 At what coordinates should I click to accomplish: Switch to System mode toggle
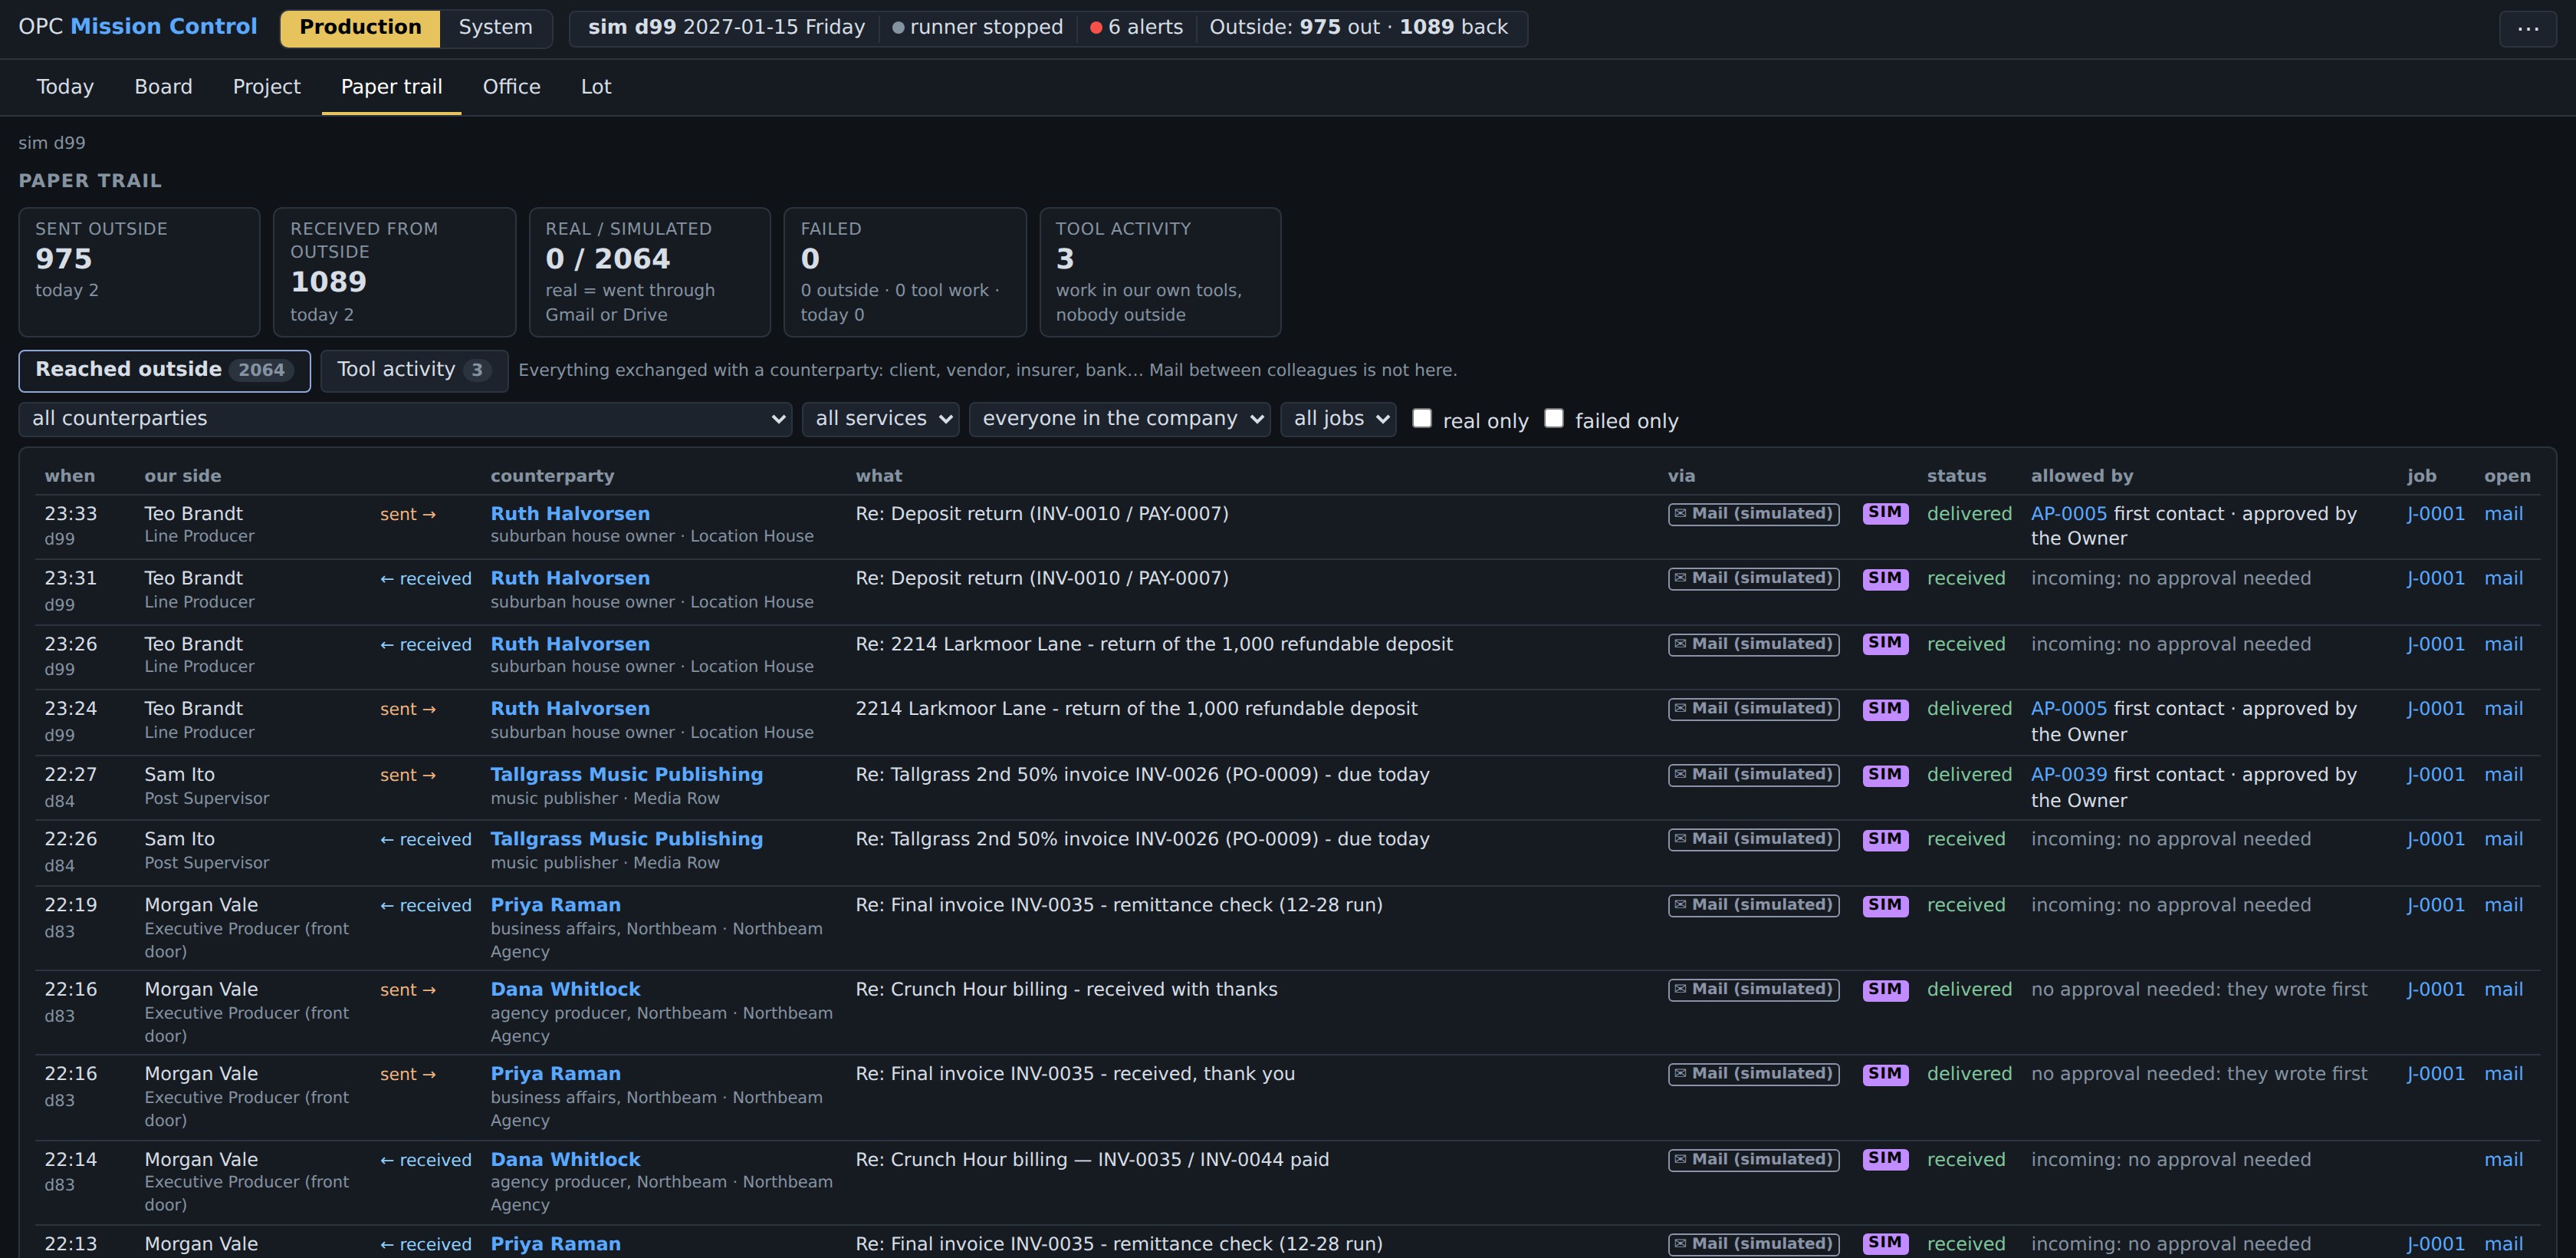pyautogui.click(x=495, y=28)
